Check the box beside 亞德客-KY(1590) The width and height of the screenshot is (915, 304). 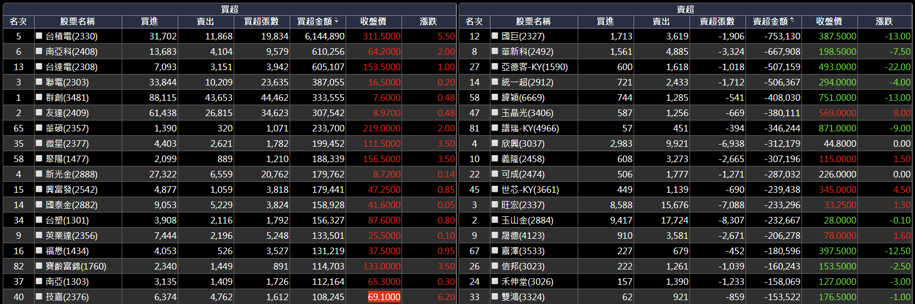coord(495,66)
